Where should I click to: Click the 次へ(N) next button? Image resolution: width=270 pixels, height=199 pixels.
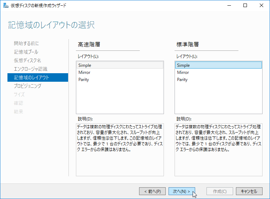(182, 191)
